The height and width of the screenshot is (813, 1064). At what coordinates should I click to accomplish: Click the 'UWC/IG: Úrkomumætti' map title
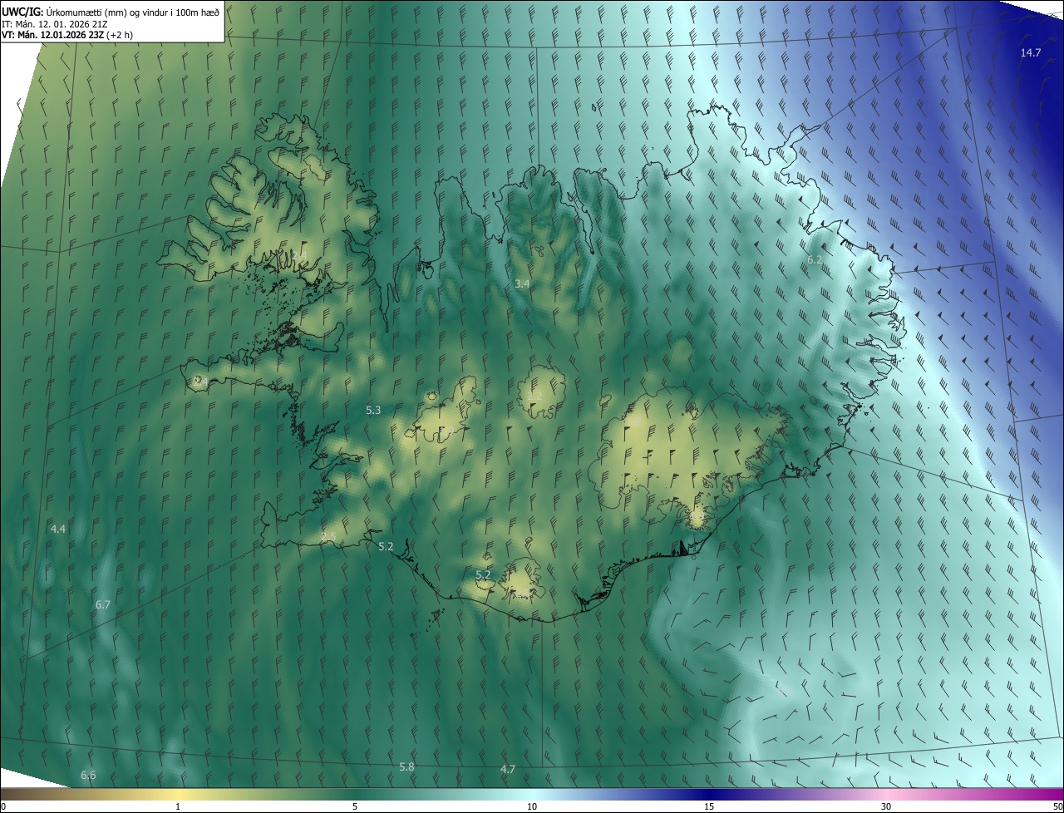(111, 12)
